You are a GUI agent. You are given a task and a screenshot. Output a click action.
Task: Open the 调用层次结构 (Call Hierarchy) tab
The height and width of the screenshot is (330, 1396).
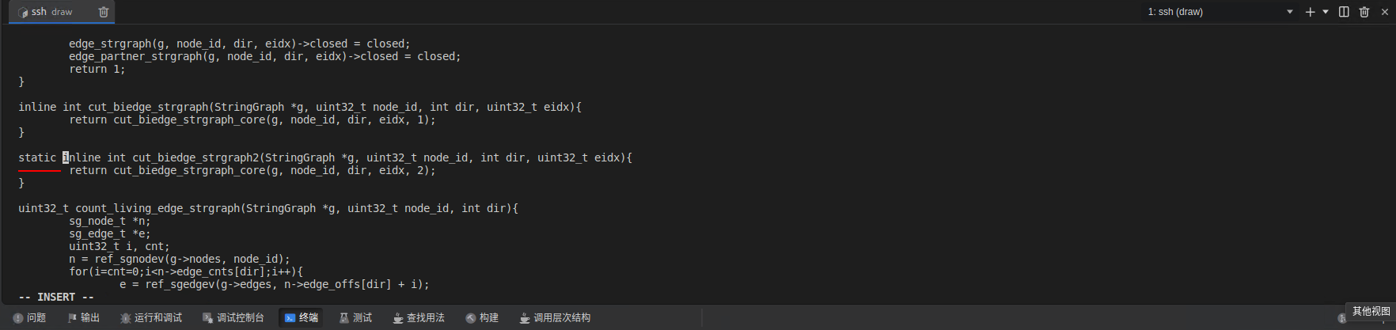[555, 317]
